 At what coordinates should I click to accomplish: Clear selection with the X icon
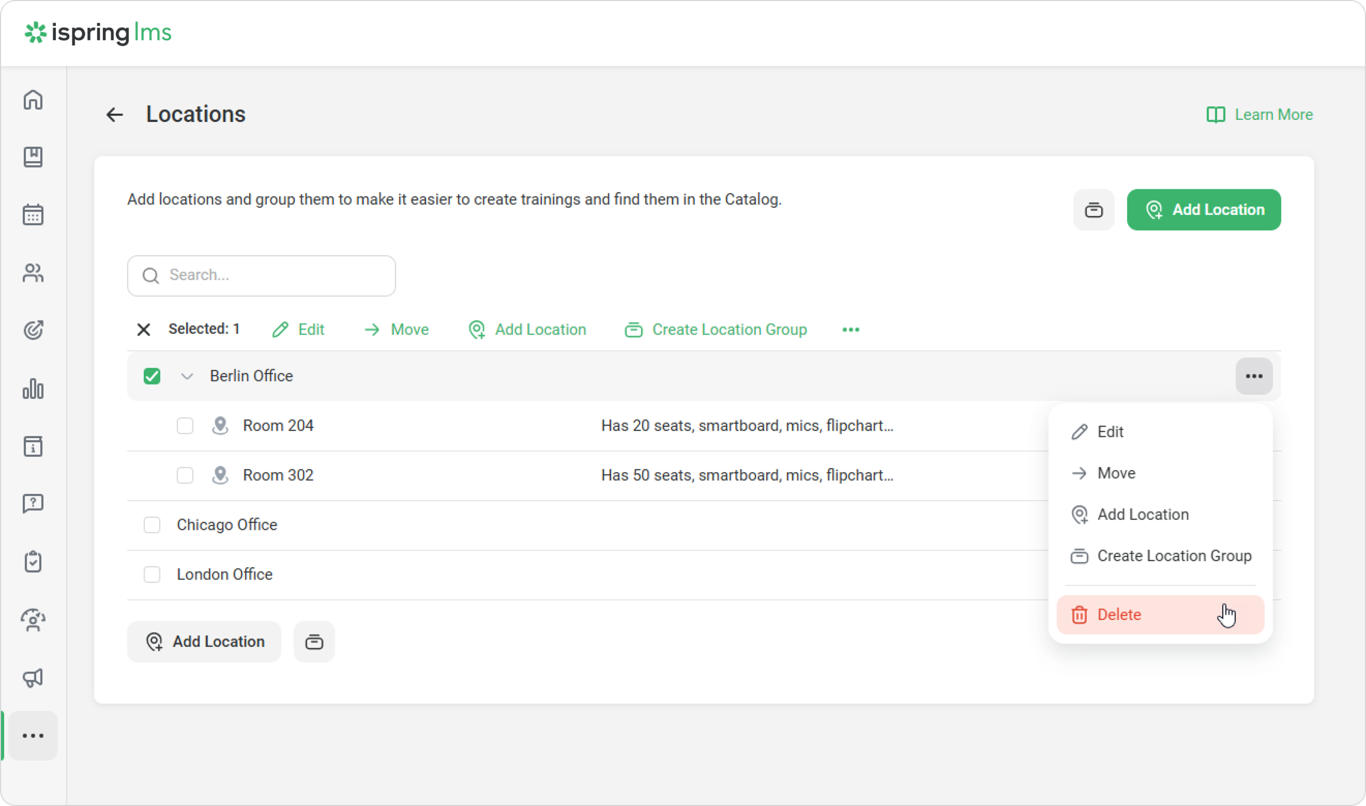pos(143,330)
